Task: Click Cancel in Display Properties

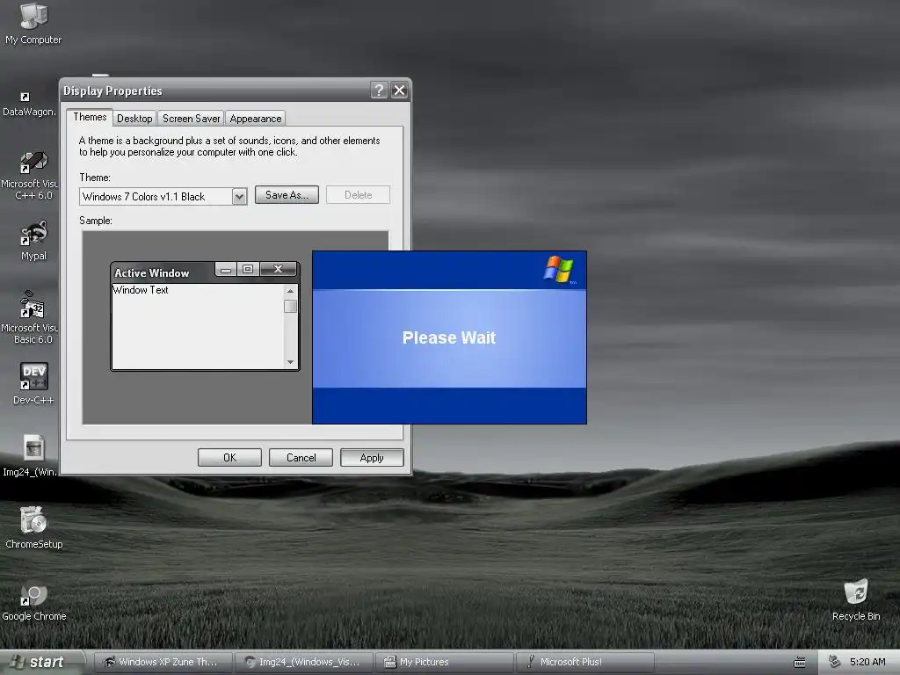Action: pyautogui.click(x=301, y=457)
